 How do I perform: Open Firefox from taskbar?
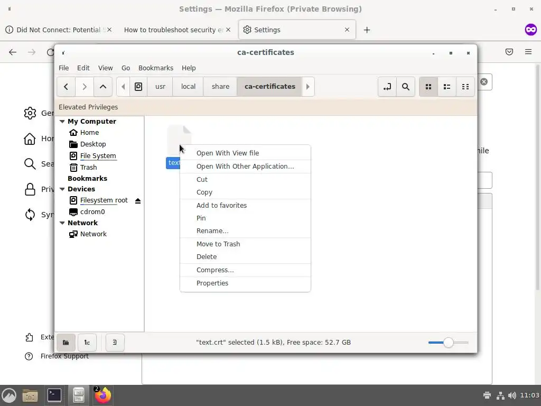102,395
